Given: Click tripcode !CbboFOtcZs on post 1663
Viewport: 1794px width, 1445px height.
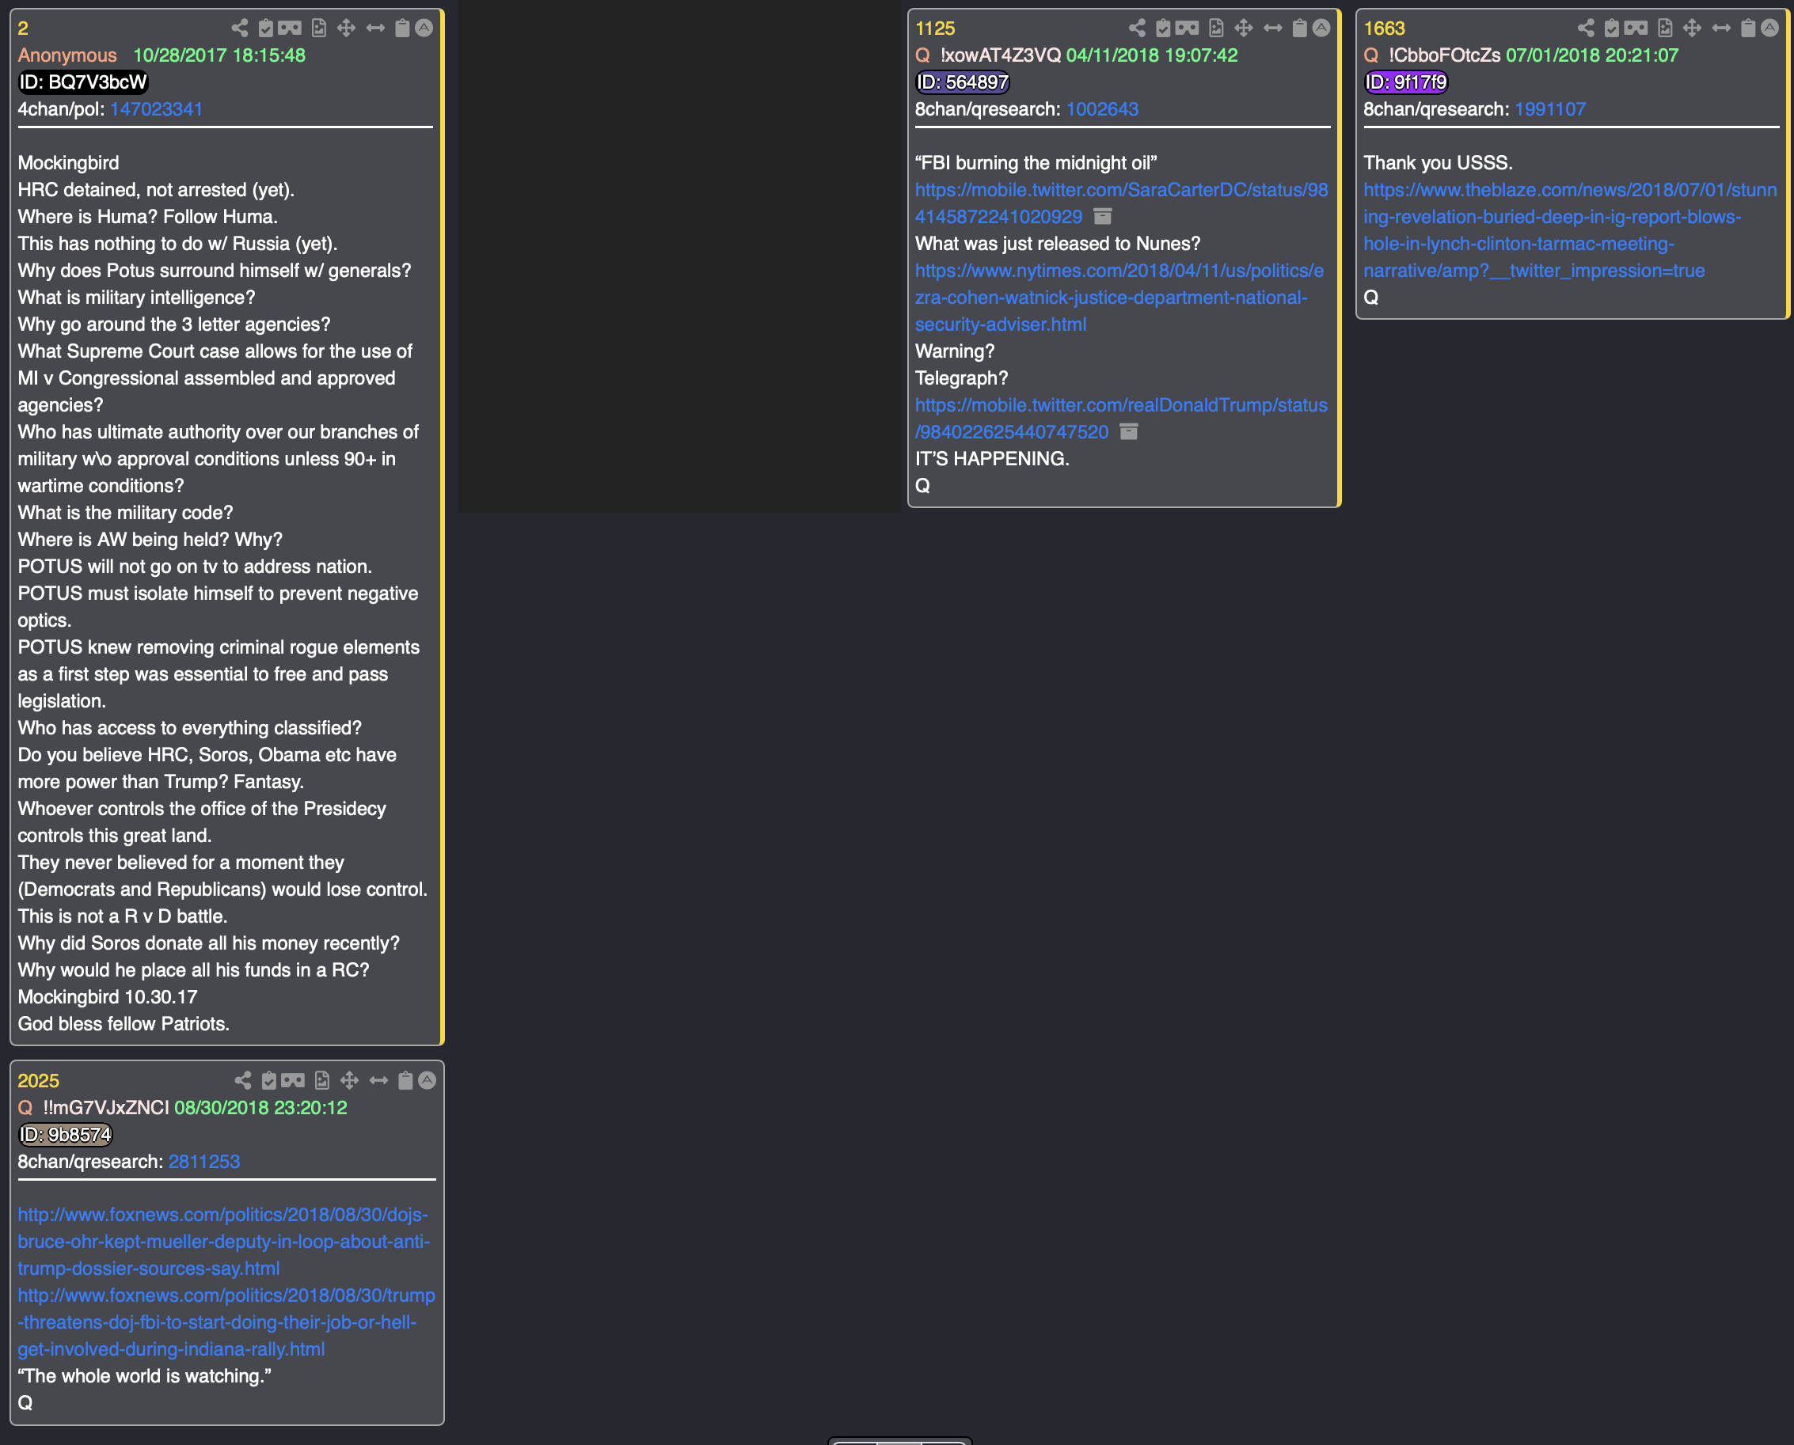Looking at the screenshot, I should tap(1444, 55).
